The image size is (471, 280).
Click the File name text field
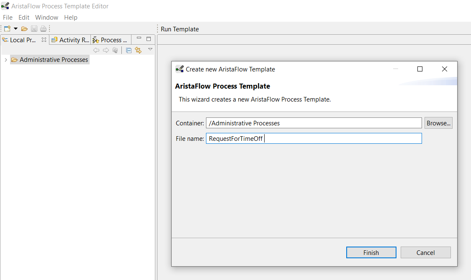coord(314,138)
